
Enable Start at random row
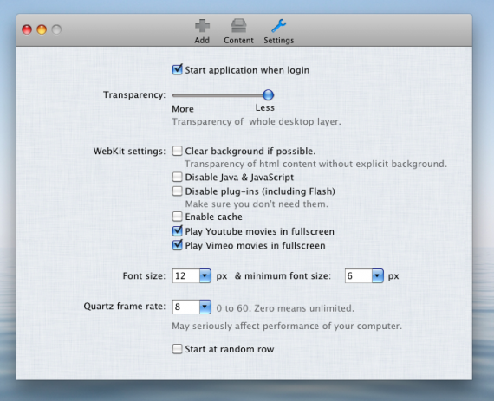click(178, 349)
